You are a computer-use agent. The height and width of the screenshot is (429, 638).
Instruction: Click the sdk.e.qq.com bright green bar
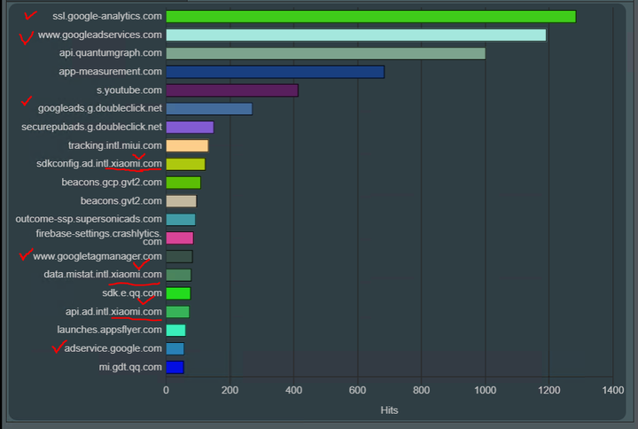tap(178, 293)
